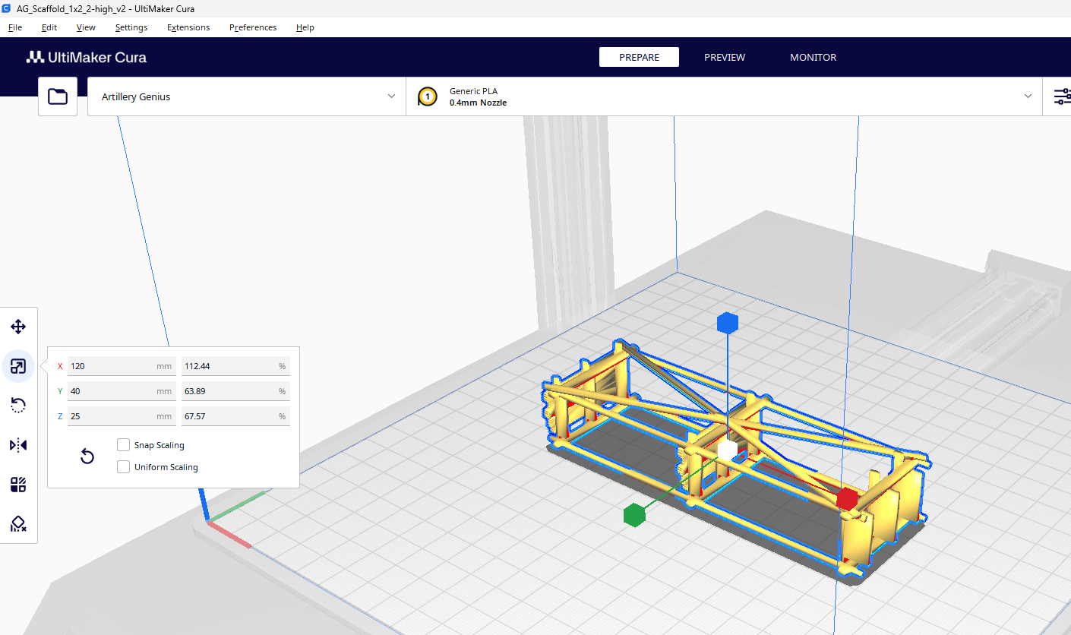Open the Preferences menu
Image resolution: width=1071 pixels, height=635 pixels.
click(x=253, y=27)
